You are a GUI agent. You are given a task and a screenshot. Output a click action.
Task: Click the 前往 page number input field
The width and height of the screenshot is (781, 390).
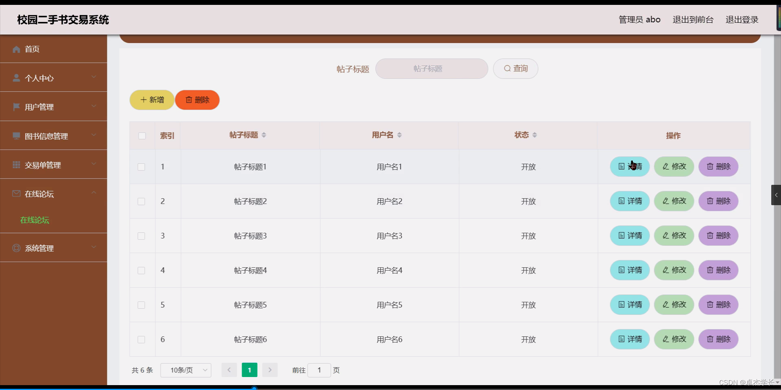[320, 370]
